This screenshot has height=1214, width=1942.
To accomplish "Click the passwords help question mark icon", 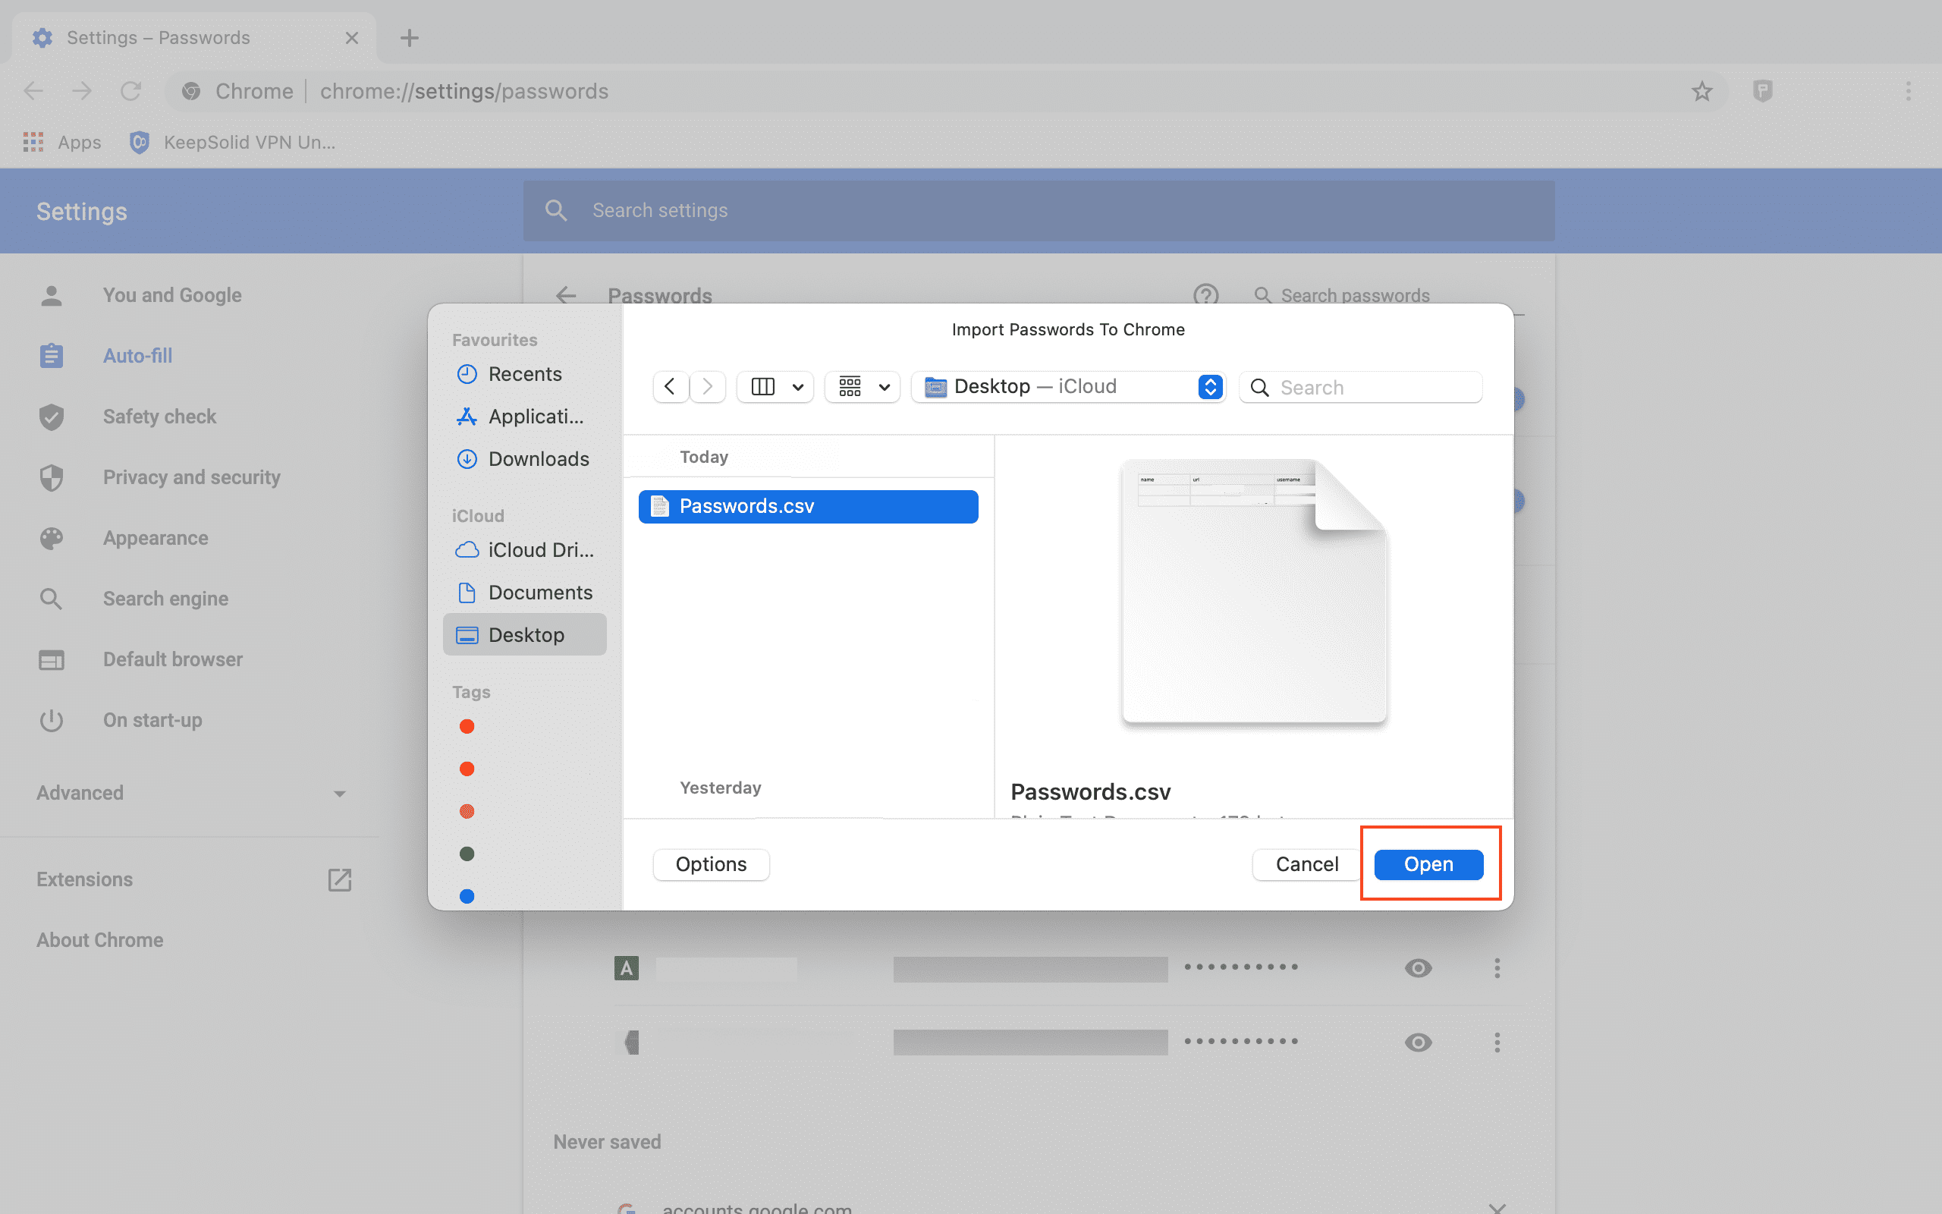I will pyautogui.click(x=1205, y=295).
